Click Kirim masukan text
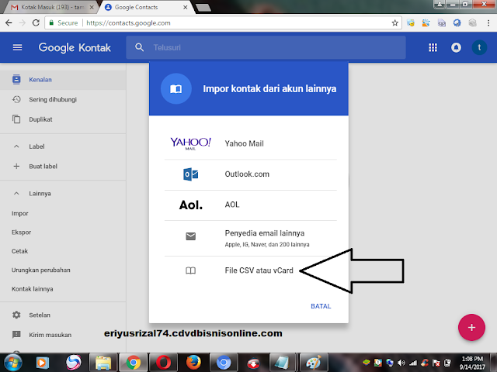Viewport: 497px width, 372px height. pos(50,335)
